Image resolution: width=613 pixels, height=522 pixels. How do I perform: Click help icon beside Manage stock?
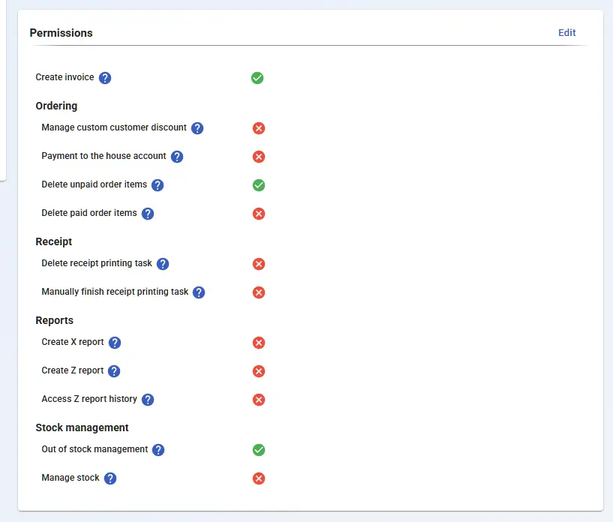click(110, 478)
